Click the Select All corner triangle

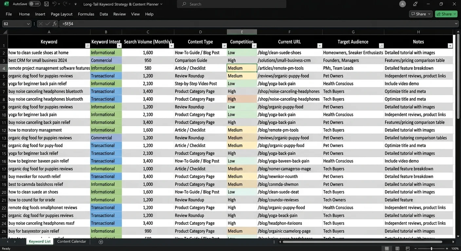(x=5, y=32)
